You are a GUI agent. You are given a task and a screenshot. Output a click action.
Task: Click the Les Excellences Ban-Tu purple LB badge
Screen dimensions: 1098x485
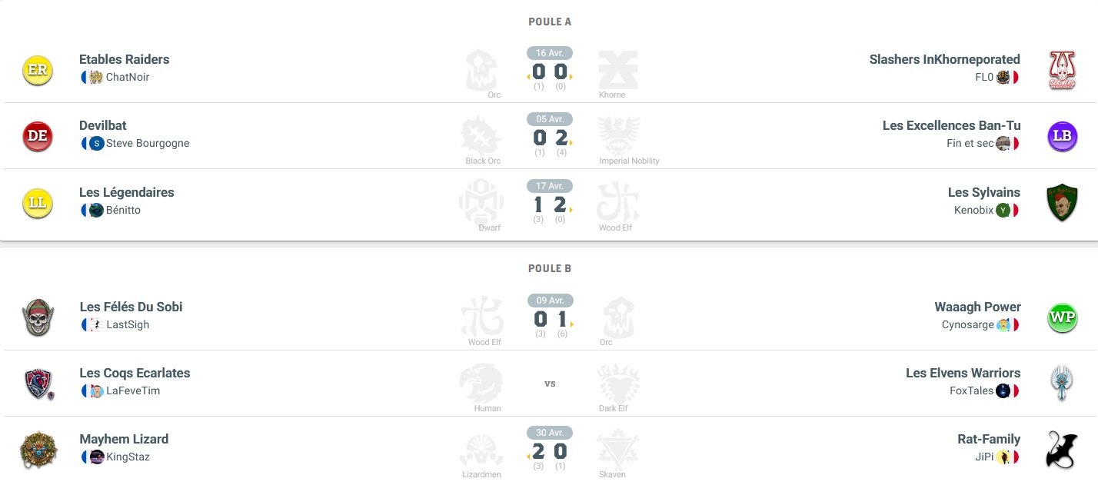pyautogui.click(x=1062, y=136)
